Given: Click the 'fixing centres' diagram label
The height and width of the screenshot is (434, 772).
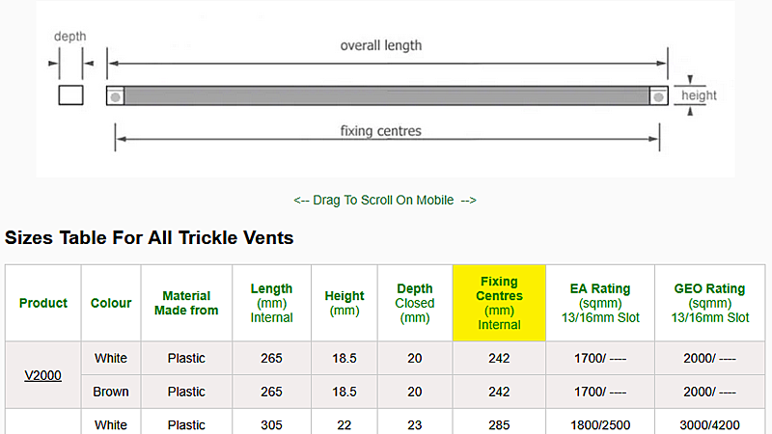Looking at the screenshot, I should 380,131.
